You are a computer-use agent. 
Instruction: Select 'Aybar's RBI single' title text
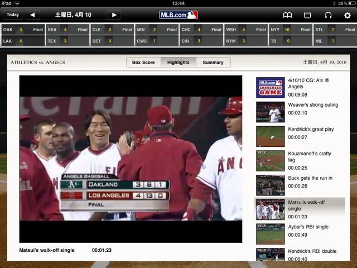coord(308,227)
